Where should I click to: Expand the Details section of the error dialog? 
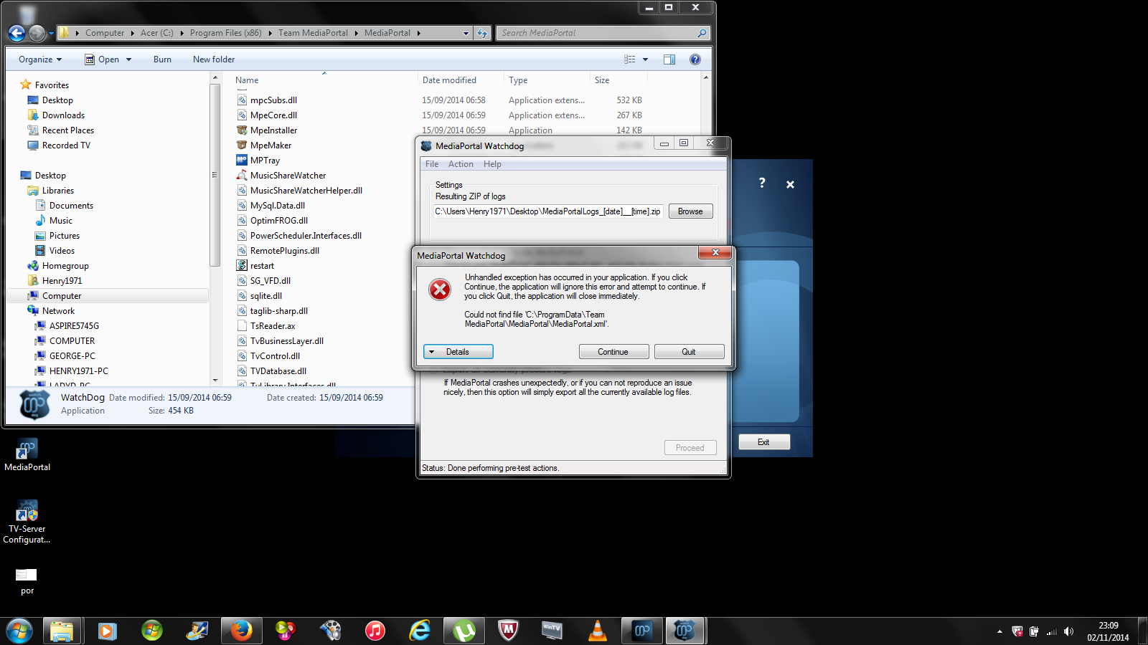click(458, 352)
